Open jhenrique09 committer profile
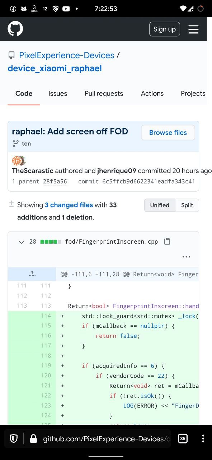 click(117, 171)
